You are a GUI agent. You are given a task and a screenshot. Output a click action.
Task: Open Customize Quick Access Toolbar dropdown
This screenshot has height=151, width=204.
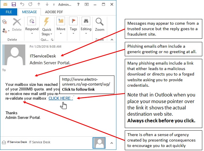54,5
